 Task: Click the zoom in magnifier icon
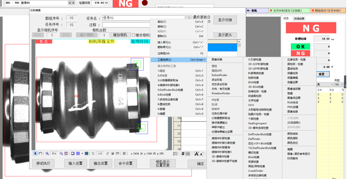(x=46, y=154)
